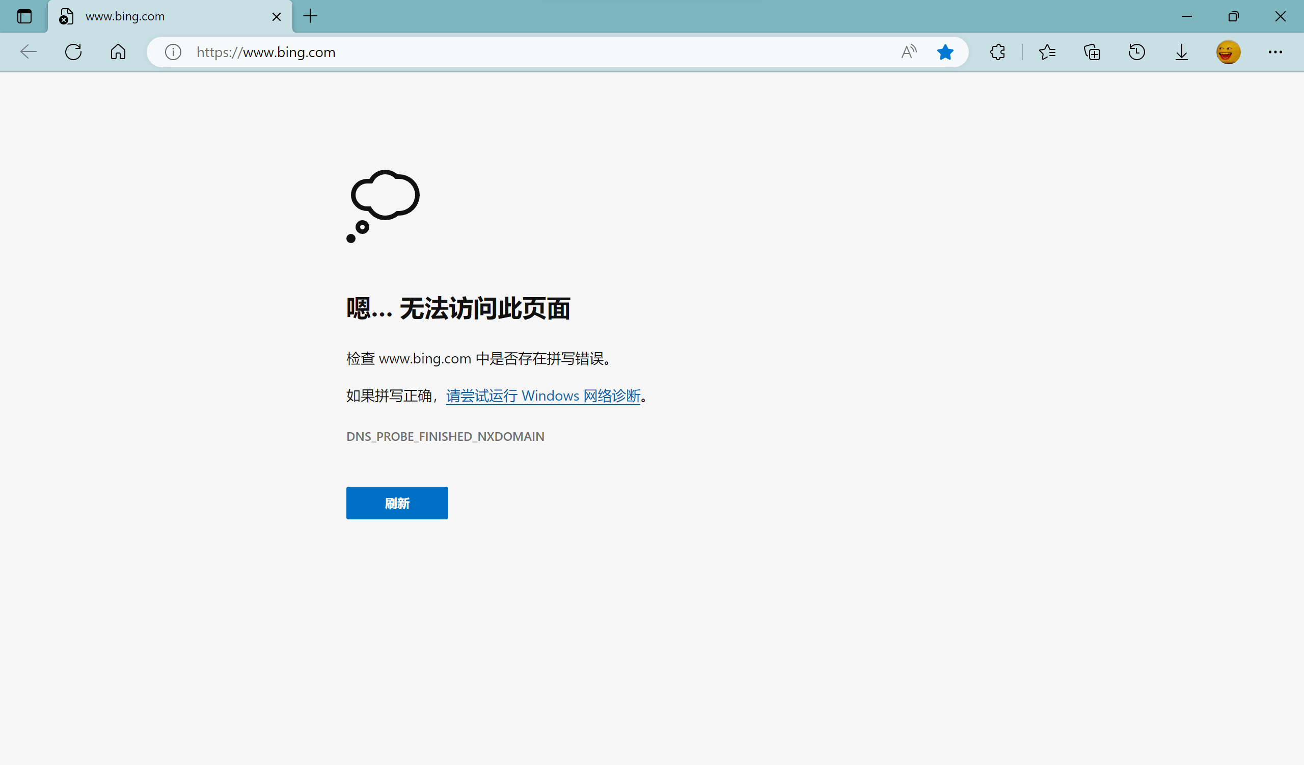
Task: Open Settings and more ellipsis menu
Action: (1275, 52)
